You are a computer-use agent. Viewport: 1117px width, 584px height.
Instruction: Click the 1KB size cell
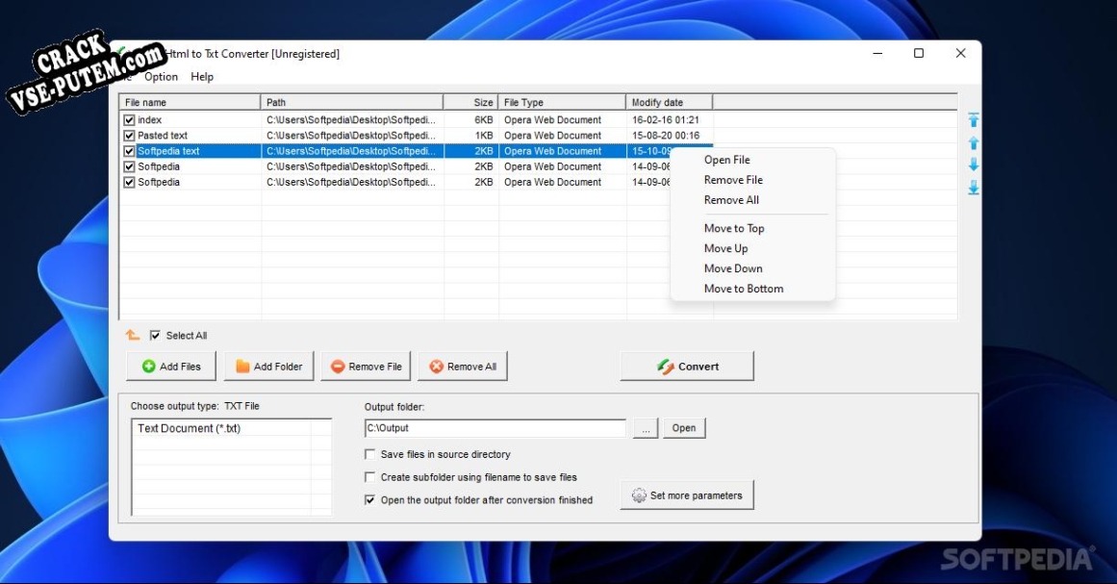484,136
